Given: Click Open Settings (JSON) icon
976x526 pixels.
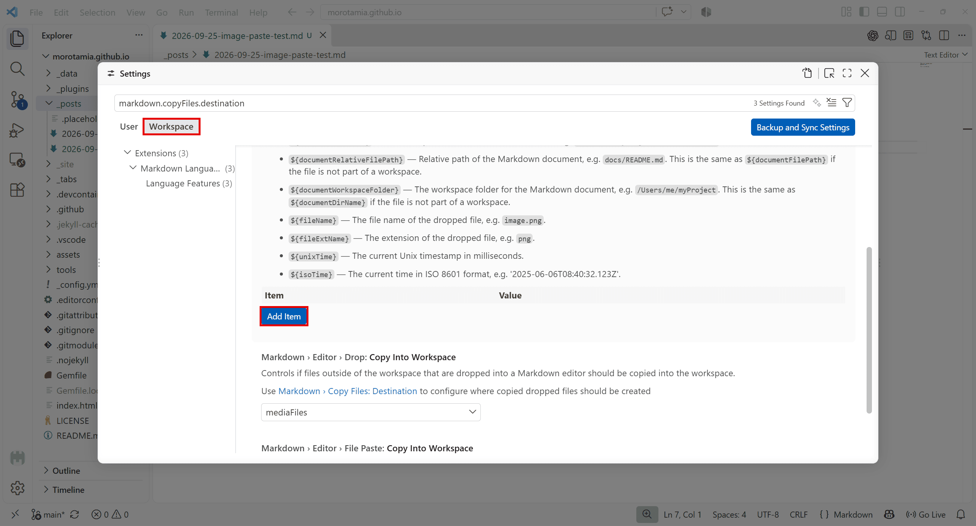Looking at the screenshot, I should [x=807, y=73].
